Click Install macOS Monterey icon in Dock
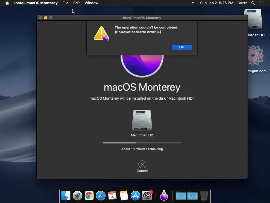 164,195
